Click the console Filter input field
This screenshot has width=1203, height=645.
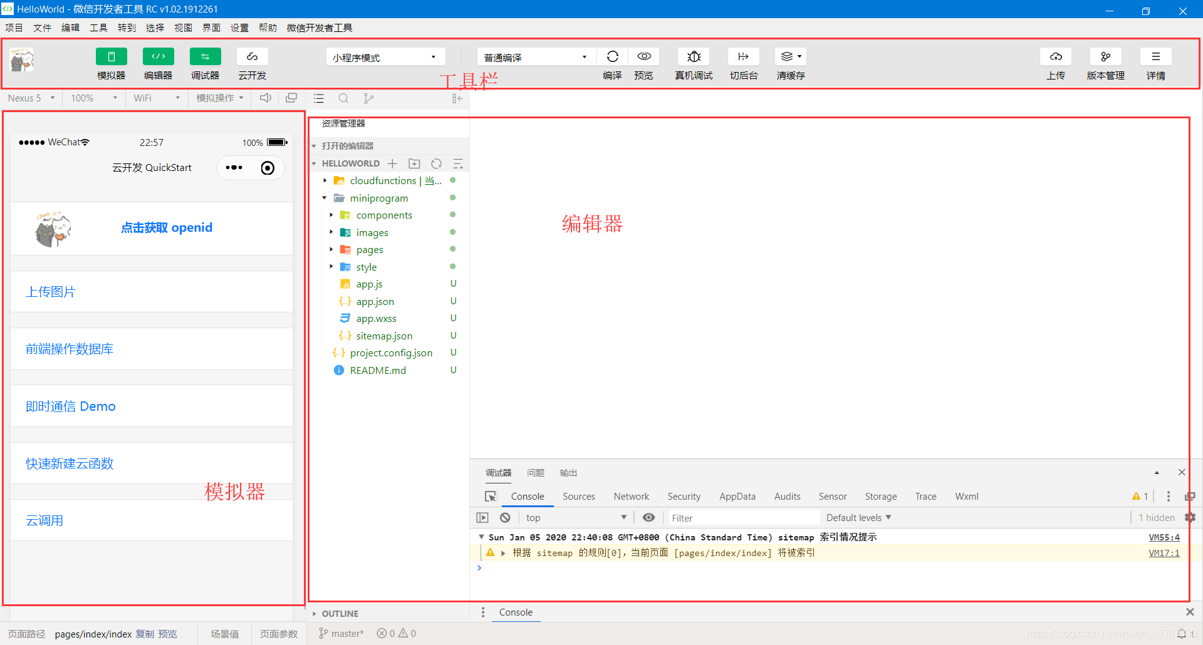tap(743, 518)
